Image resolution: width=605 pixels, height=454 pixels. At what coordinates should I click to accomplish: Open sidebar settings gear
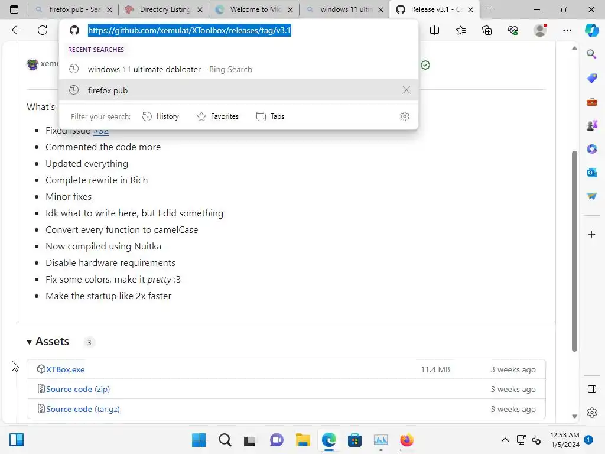(591, 413)
